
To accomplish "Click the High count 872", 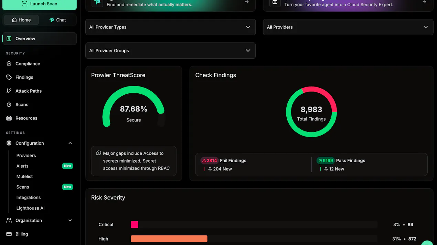I will 412,239.
